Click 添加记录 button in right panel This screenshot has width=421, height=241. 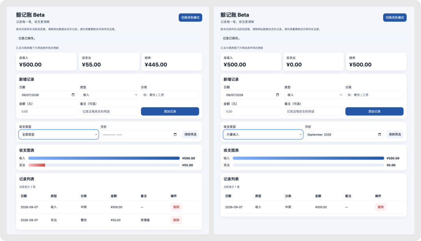click(374, 111)
